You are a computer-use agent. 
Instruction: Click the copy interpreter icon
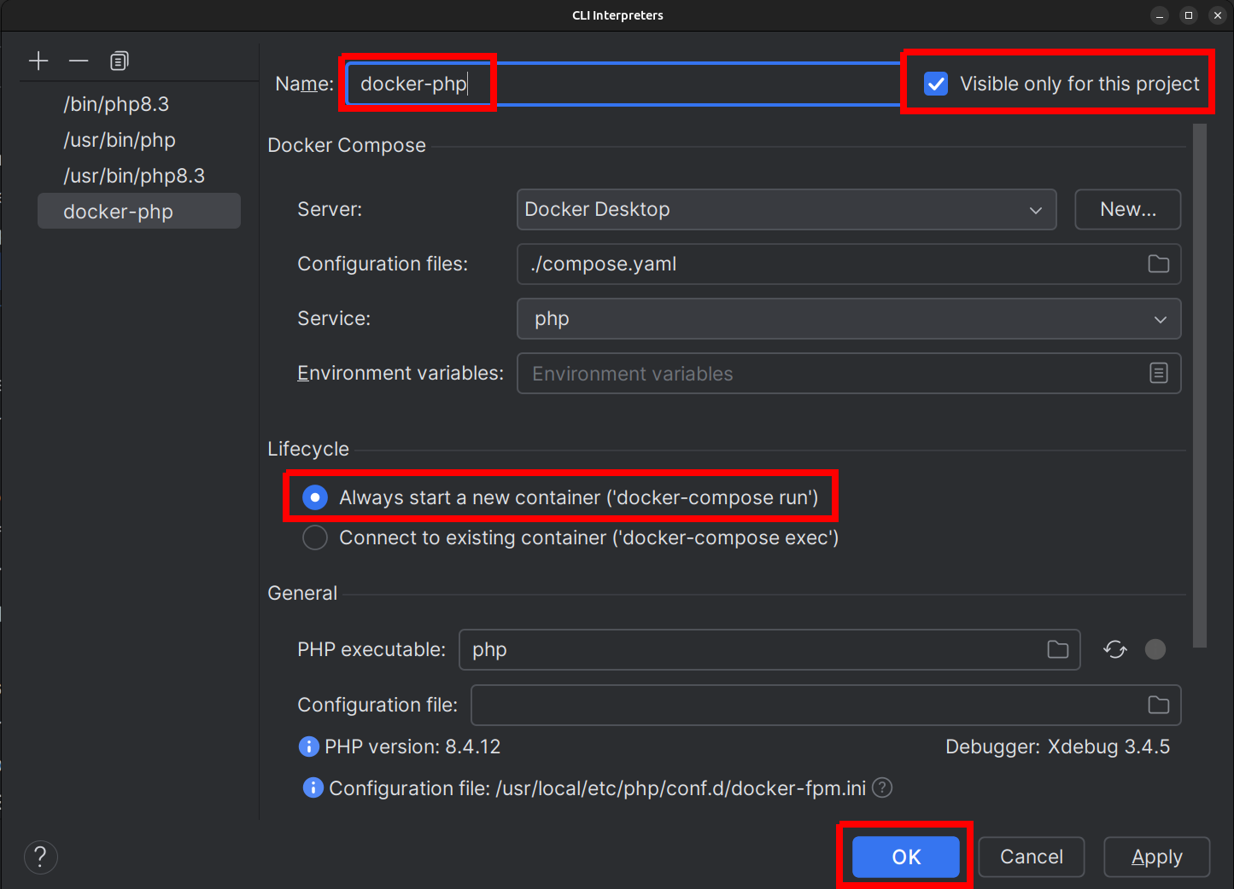tap(119, 61)
